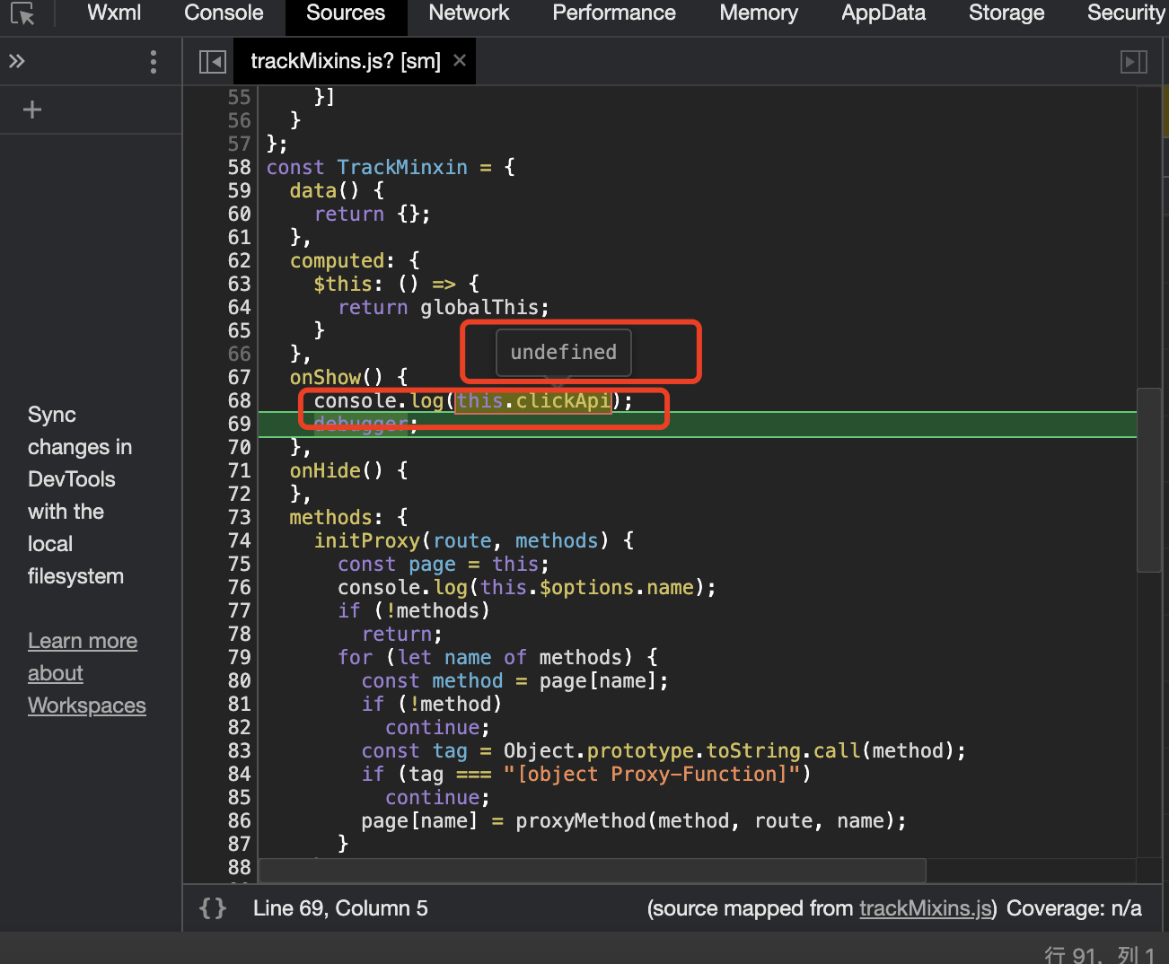Open the Wxml tab
The width and height of the screenshot is (1169, 964).
114,13
